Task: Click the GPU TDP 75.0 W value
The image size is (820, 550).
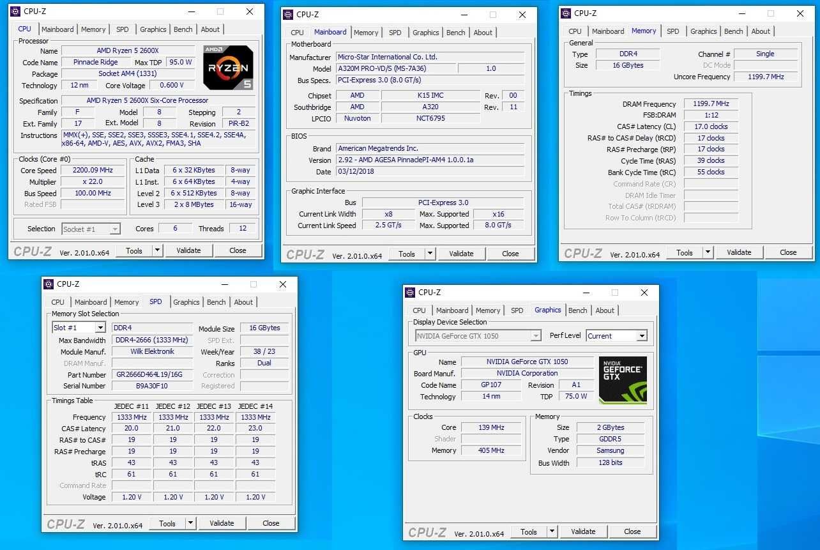Action: point(576,396)
